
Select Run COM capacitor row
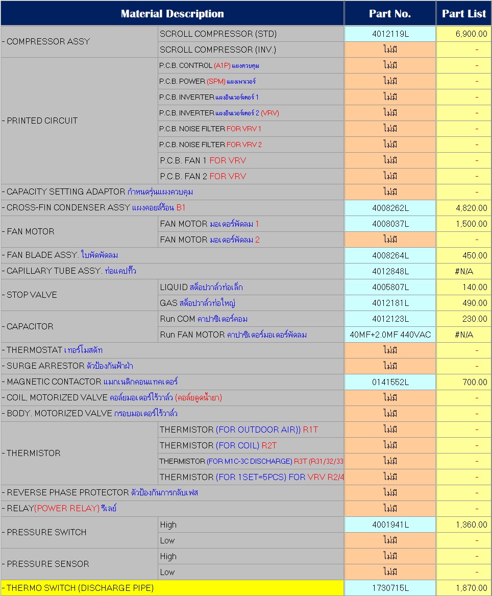tap(251, 319)
